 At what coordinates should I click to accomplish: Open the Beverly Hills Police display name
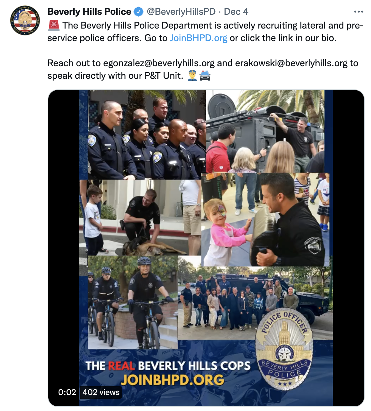tap(89, 12)
